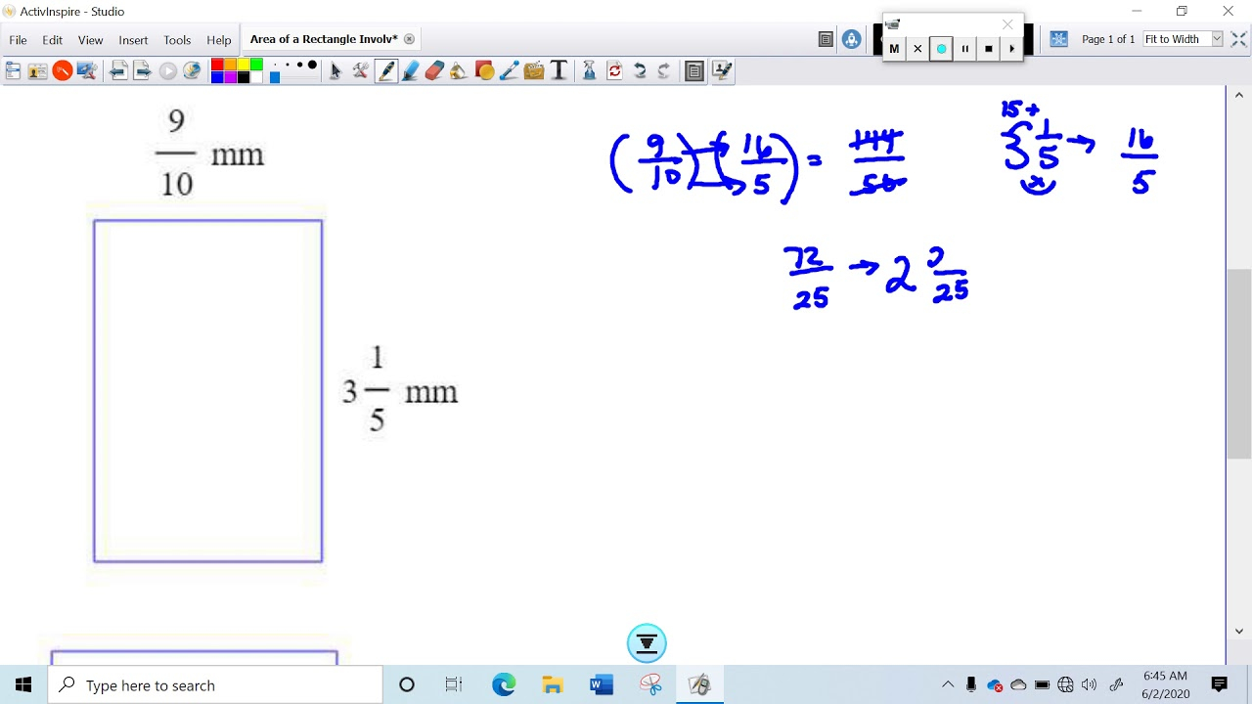Expand the hidden system tray icons
1252x704 pixels.
pyautogui.click(x=947, y=685)
